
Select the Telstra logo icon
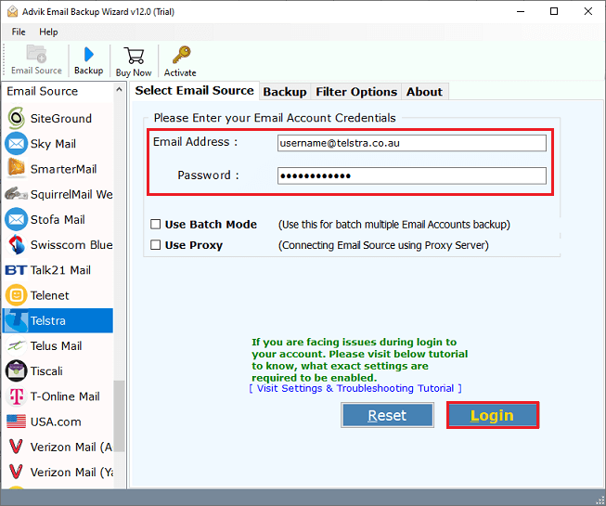tap(16, 321)
